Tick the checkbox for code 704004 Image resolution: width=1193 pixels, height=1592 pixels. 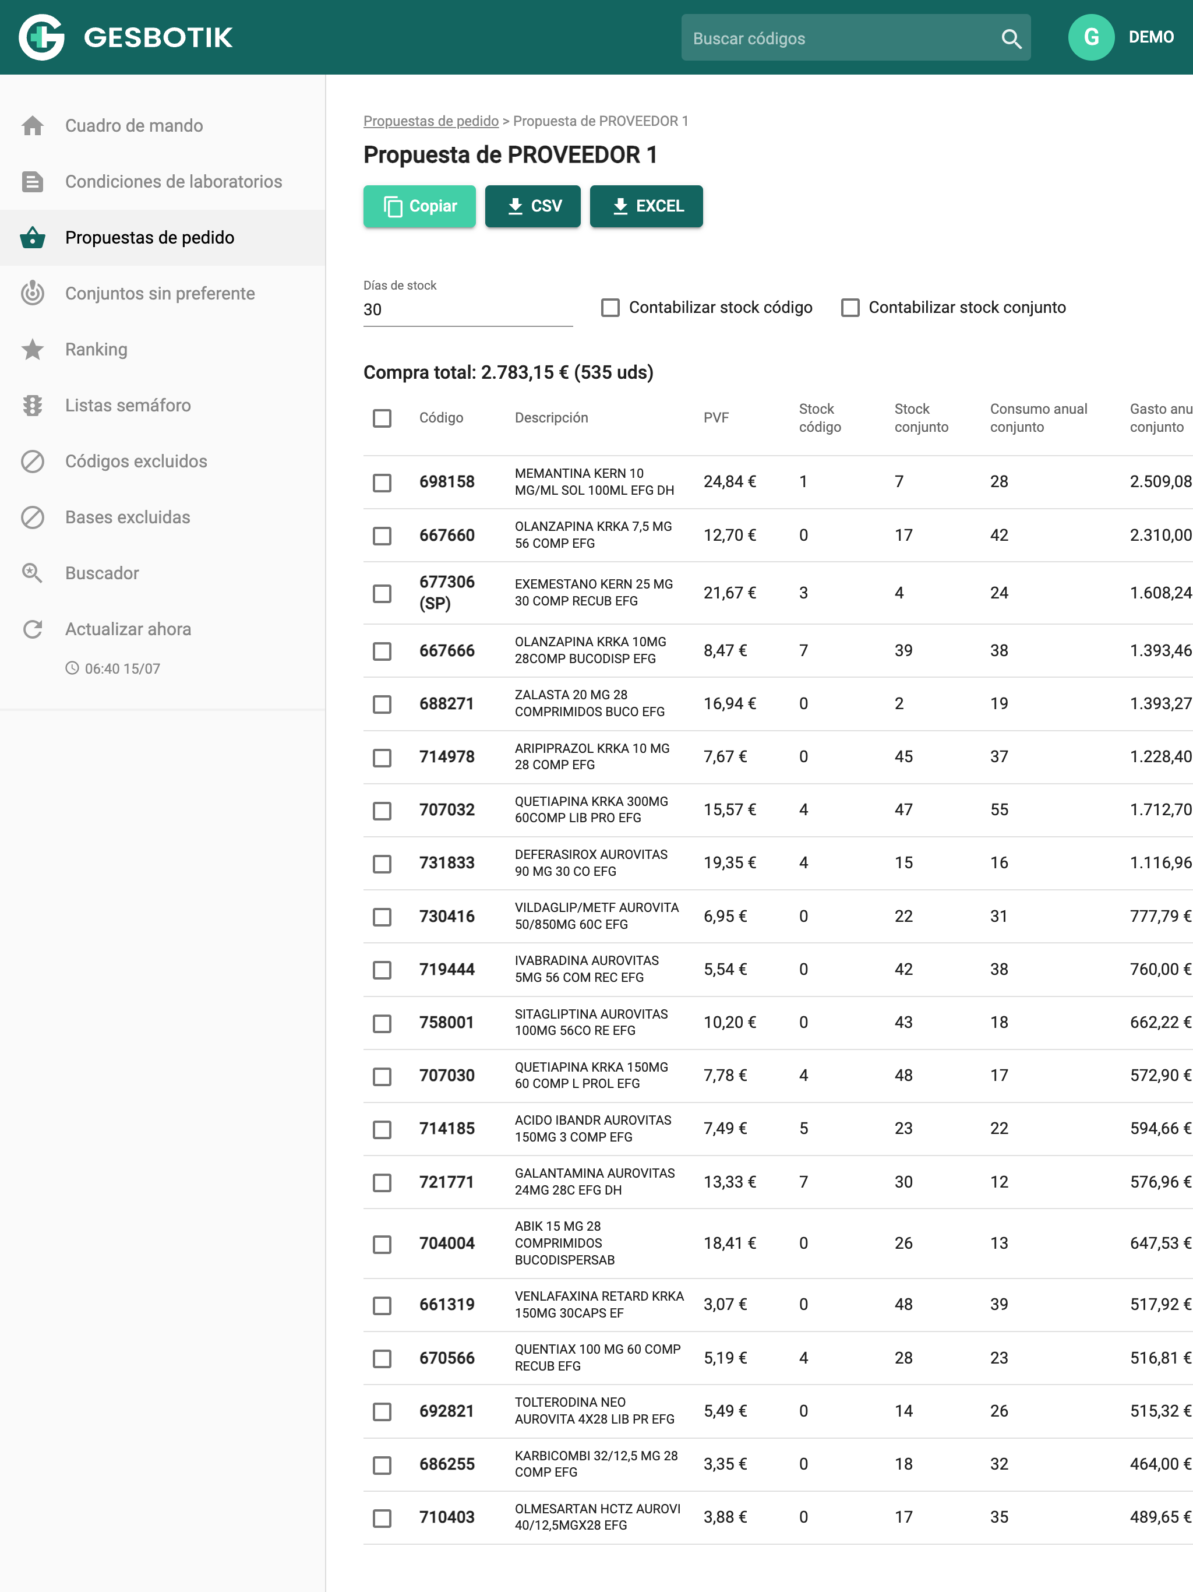coord(382,1244)
